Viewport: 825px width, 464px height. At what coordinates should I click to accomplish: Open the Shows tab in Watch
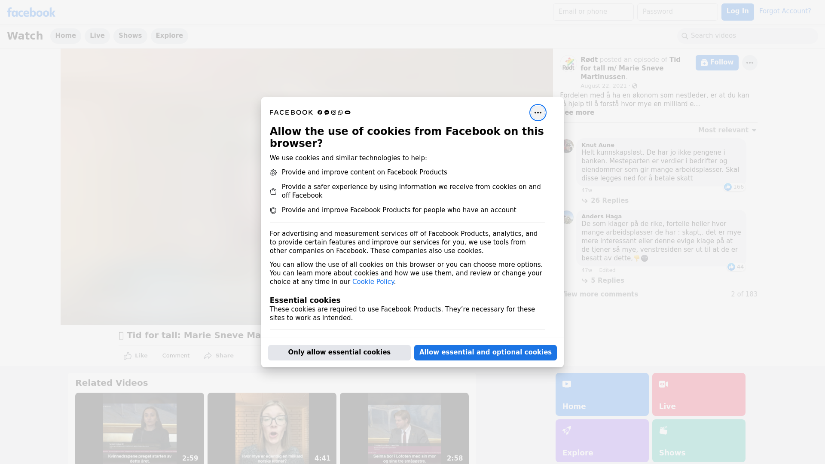pos(130,36)
